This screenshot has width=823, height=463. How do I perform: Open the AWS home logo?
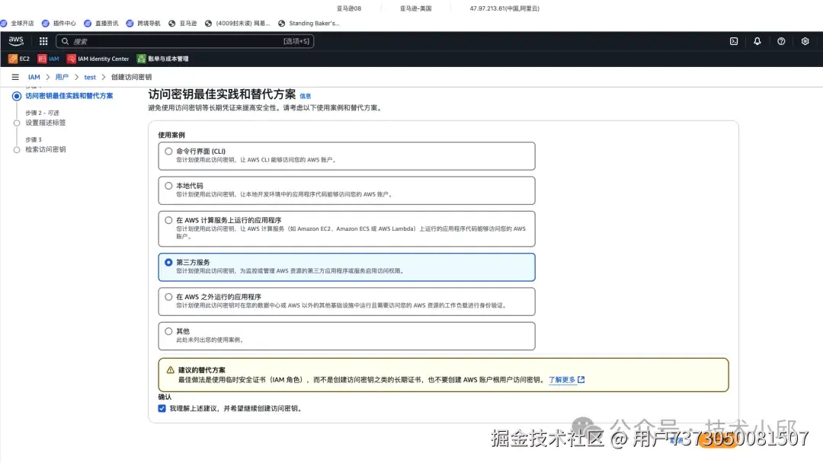pos(16,41)
